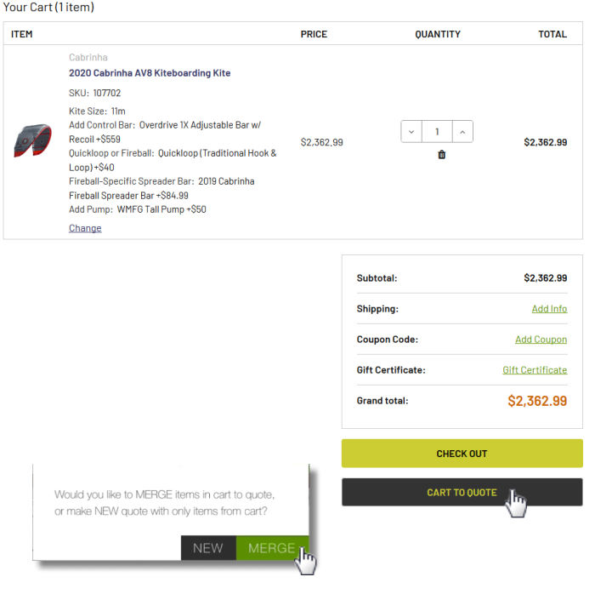Click the CART TO QUOTE button
The image size is (595, 594).
tap(462, 493)
